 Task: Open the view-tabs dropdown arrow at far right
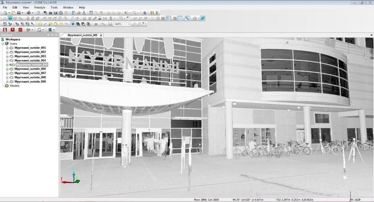pyautogui.click(x=371, y=35)
